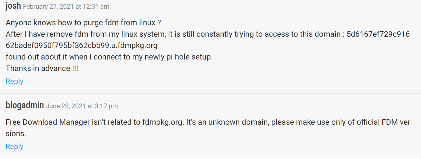Screen dimensions: 421x159
Task: Open josh's comment timestamp permalink
Action: coord(66,7)
